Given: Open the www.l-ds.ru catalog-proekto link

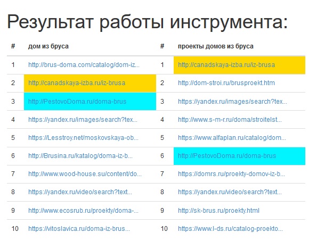Looking at the screenshot, I should click(x=230, y=229).
